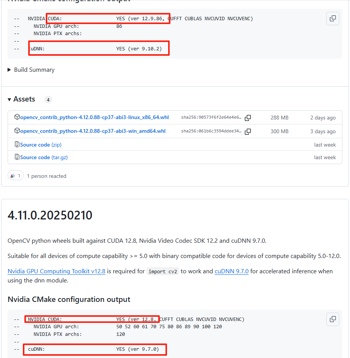Click archive icon beside Source code (tar.gz)
The height and width of the screenshot is (358, 350).
(x=17, y=157)
